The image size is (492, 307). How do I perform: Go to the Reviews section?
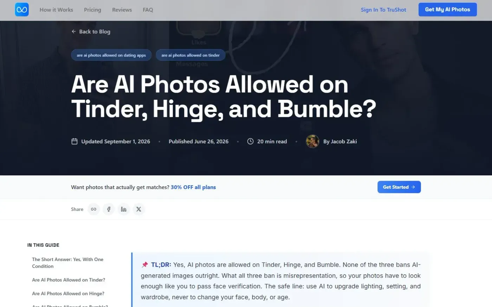click(x=122, y=10)
